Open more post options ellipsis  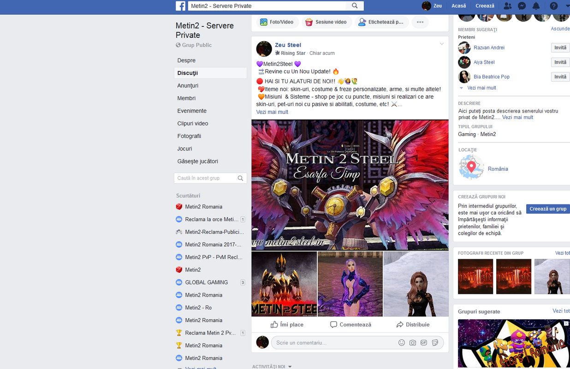pos(420,22)
